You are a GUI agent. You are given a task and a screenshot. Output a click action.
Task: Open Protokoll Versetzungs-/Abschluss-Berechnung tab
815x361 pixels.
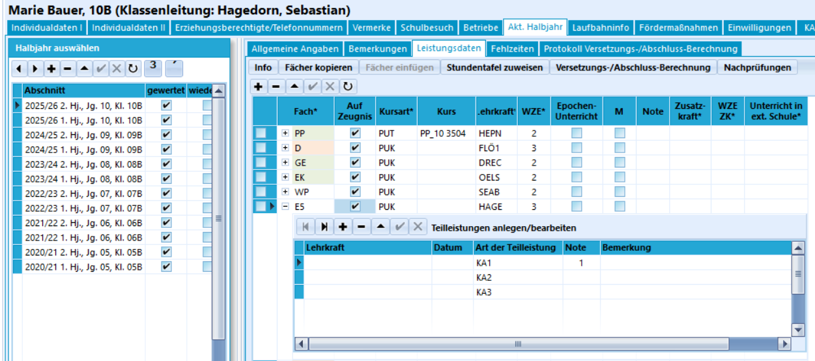click(x=640, y=49)
